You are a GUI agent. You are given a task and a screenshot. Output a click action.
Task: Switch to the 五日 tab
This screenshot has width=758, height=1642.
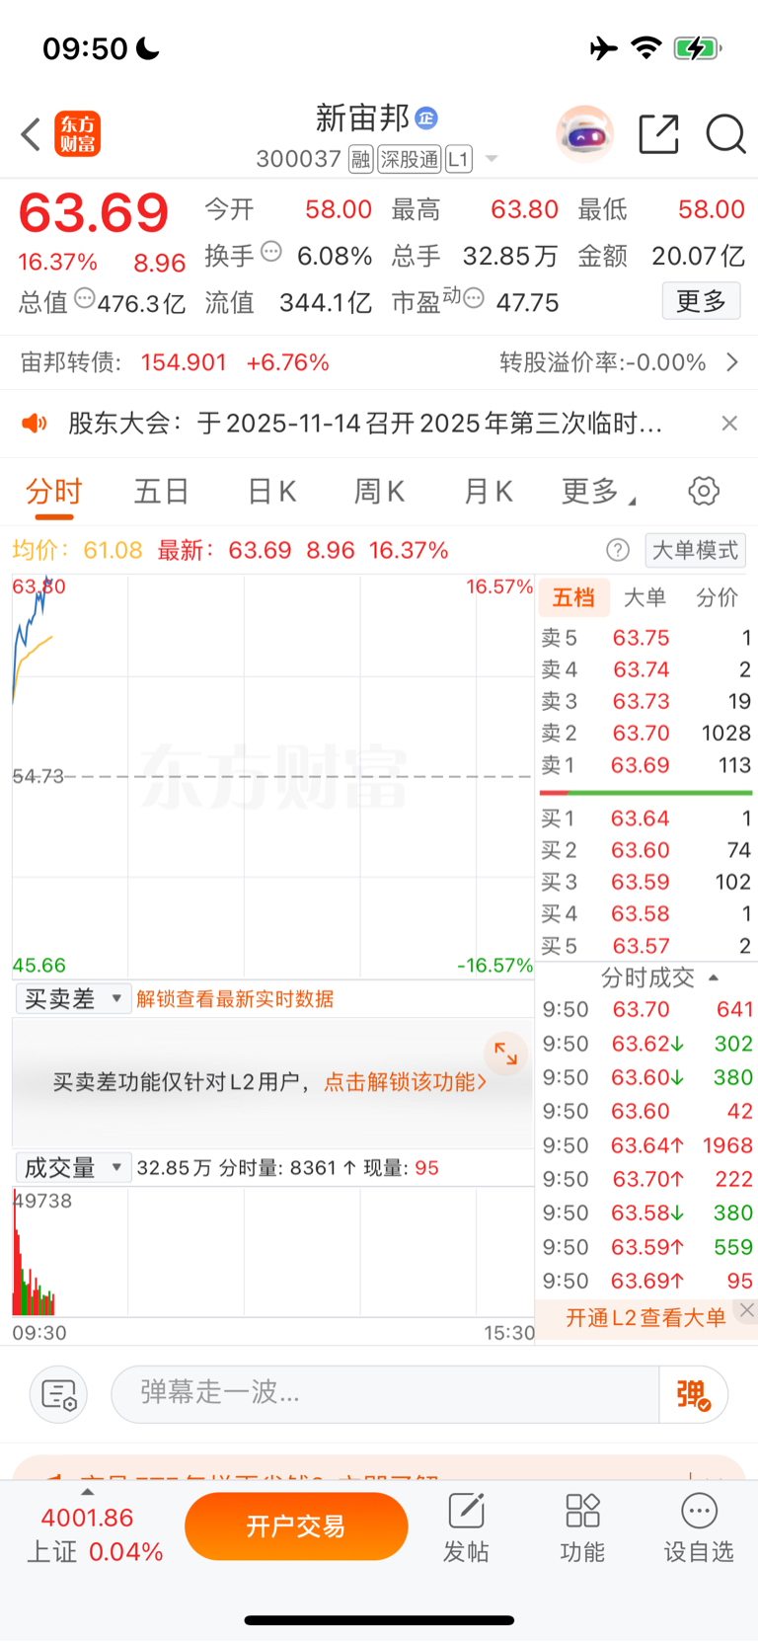coord(162,492)
